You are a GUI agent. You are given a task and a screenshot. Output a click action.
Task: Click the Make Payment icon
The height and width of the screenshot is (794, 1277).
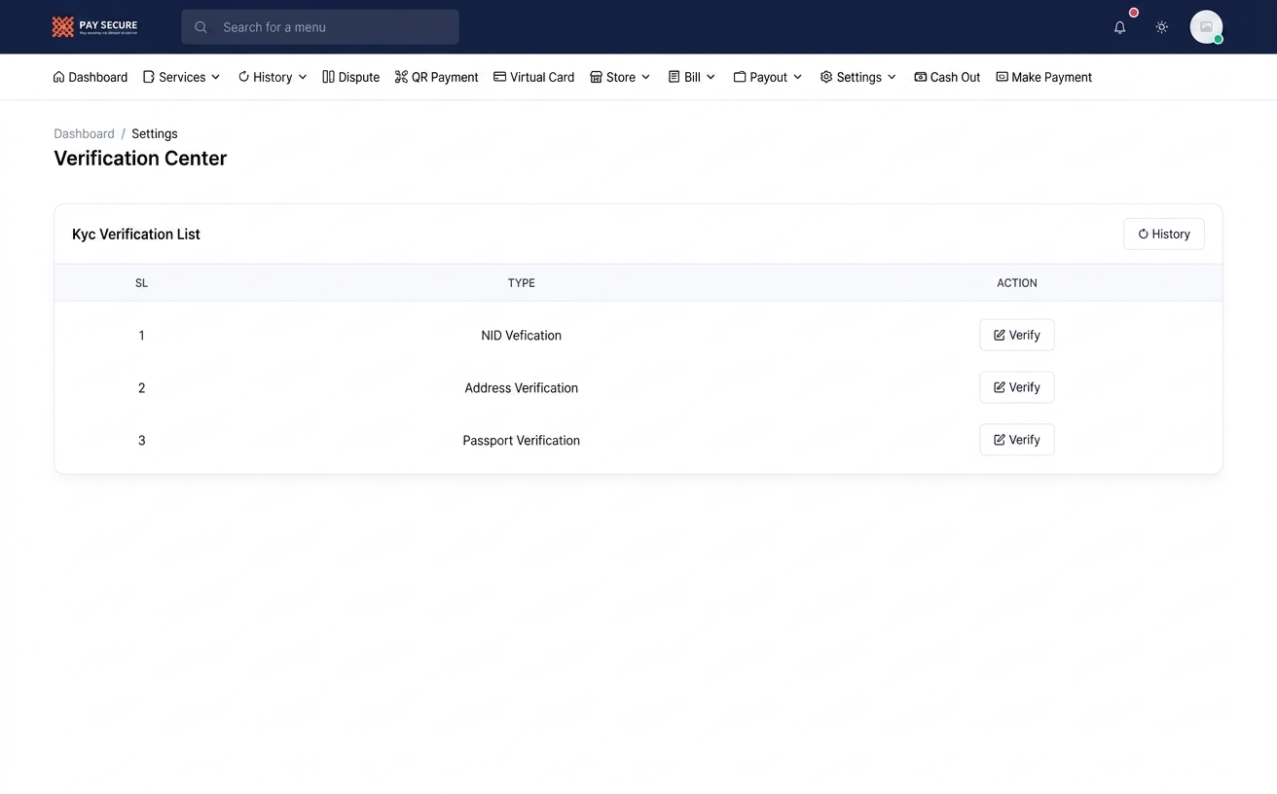1002,77
